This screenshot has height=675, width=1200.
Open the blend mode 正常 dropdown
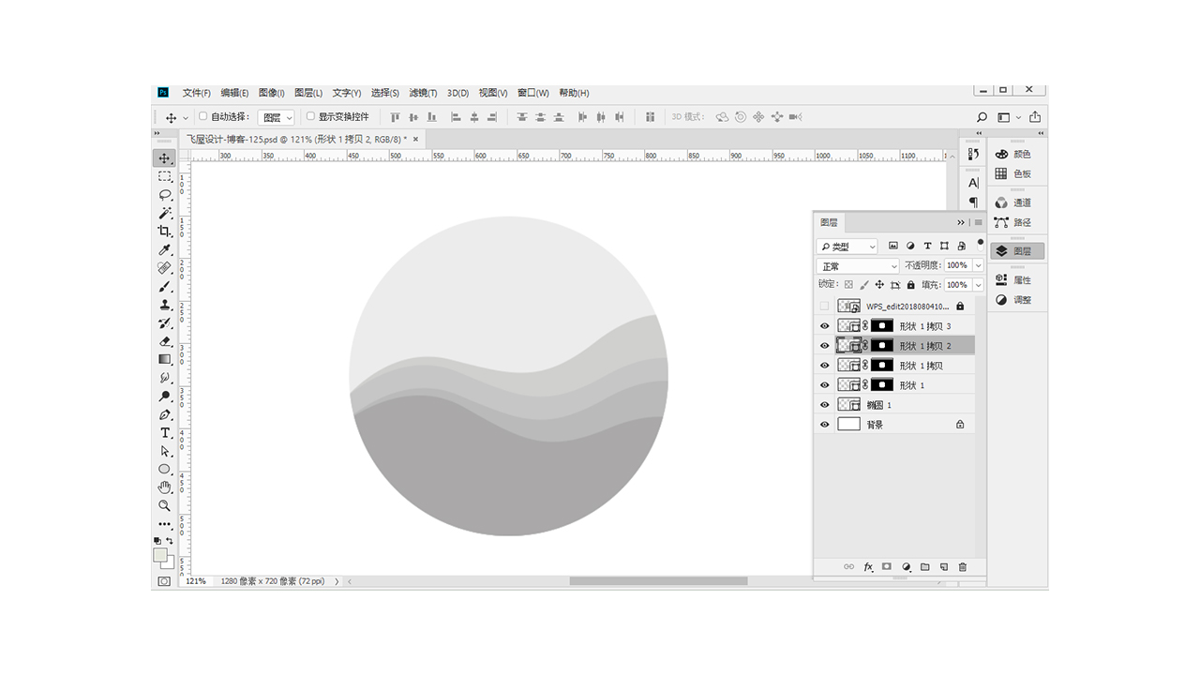point(858,266)
